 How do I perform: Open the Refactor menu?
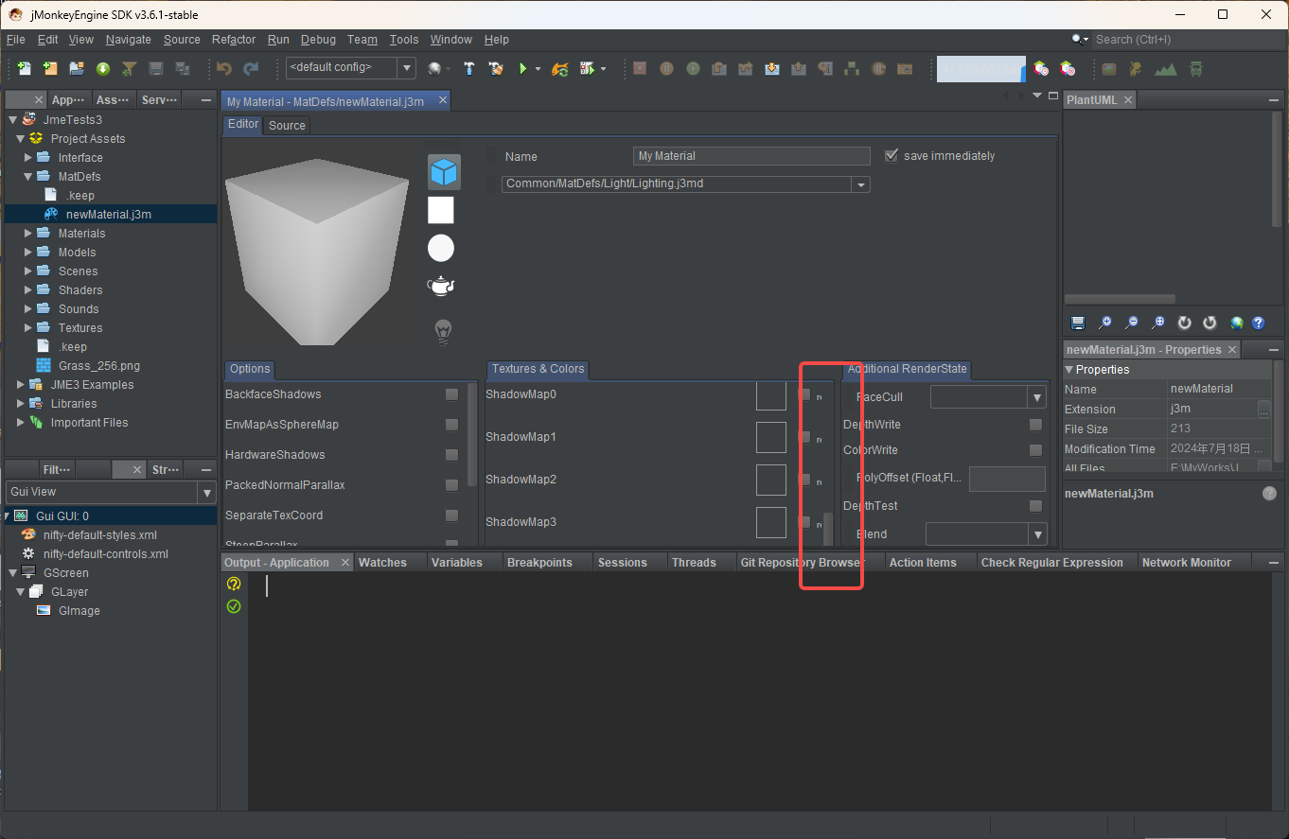tap(234, 40)
